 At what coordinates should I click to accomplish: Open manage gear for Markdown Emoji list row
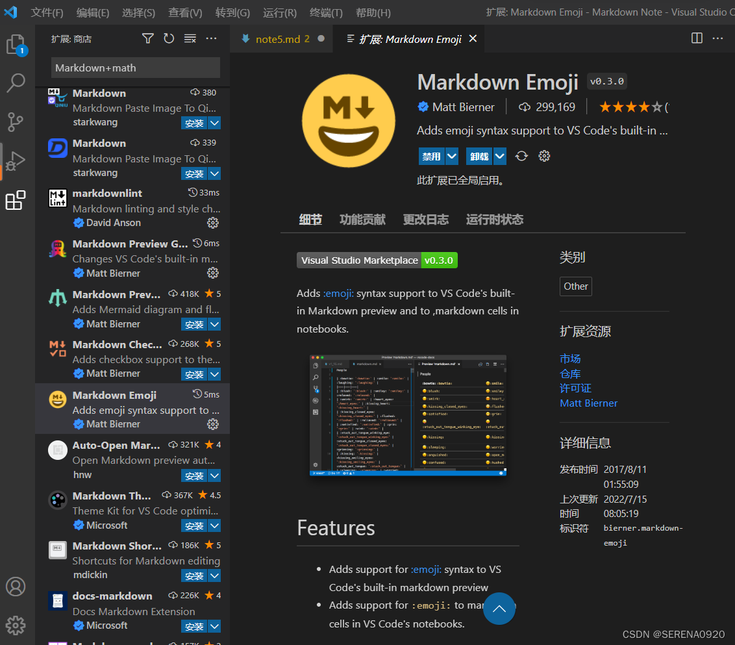tap(213, 424)
